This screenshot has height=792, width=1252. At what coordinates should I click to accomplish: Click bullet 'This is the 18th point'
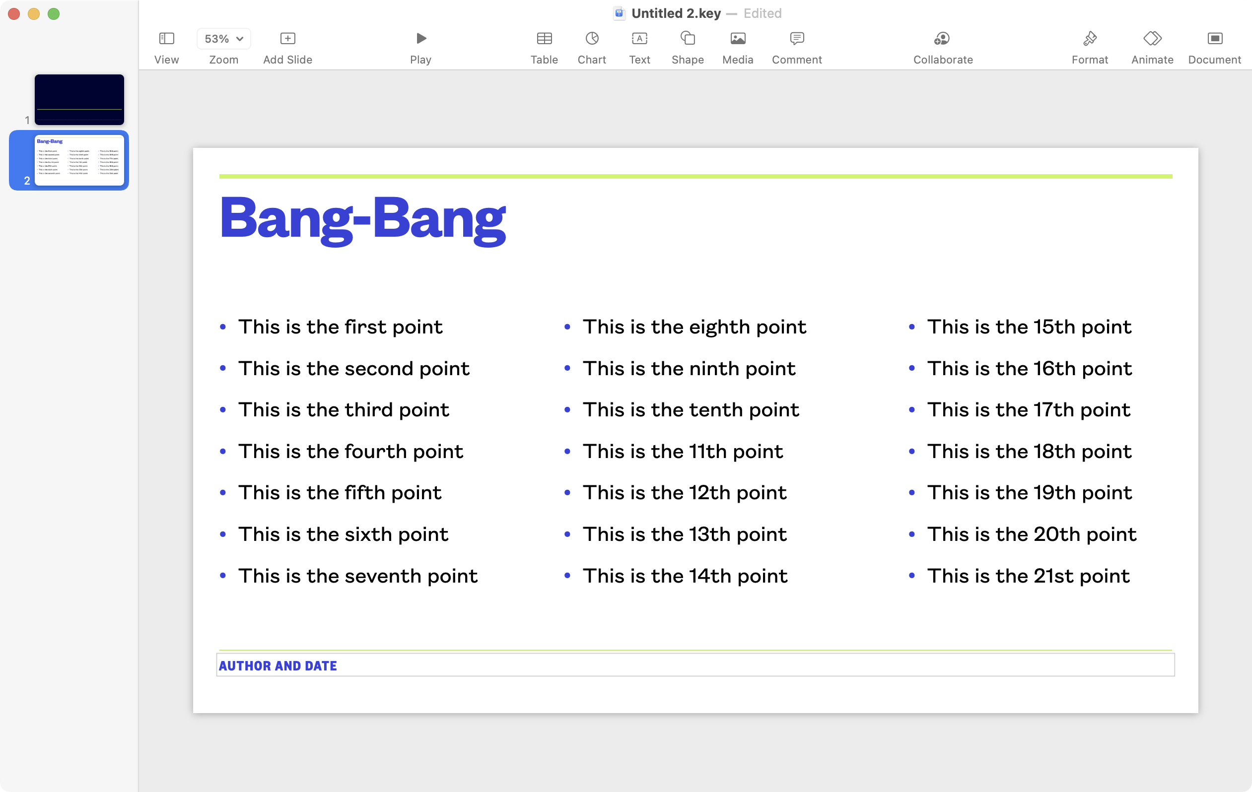click(1030, 451)
